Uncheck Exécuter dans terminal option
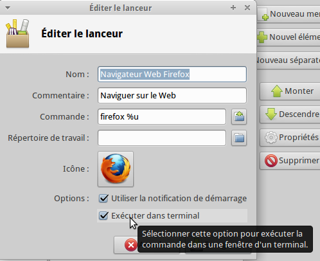320x261 pixels. pyautogui.click(x=103, y=215)
